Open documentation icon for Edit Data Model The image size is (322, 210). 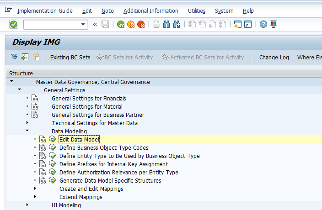(43, 139)
